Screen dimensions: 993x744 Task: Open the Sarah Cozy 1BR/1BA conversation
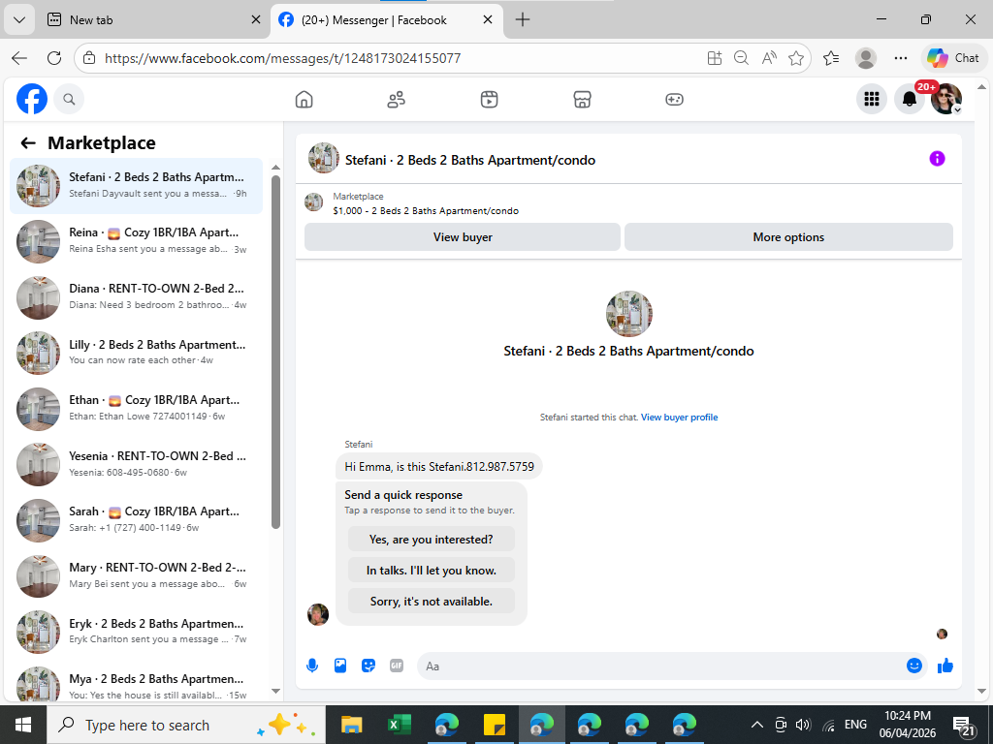tap(136, 520)
